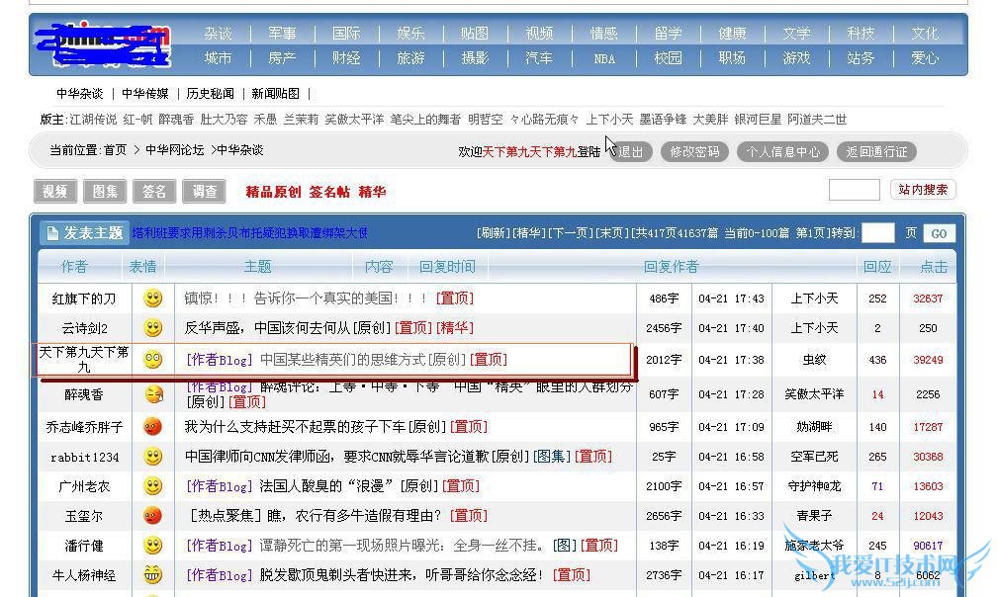Click the 图集 filter button
This screenshot has width=997, height=597.
coord(105,191)
